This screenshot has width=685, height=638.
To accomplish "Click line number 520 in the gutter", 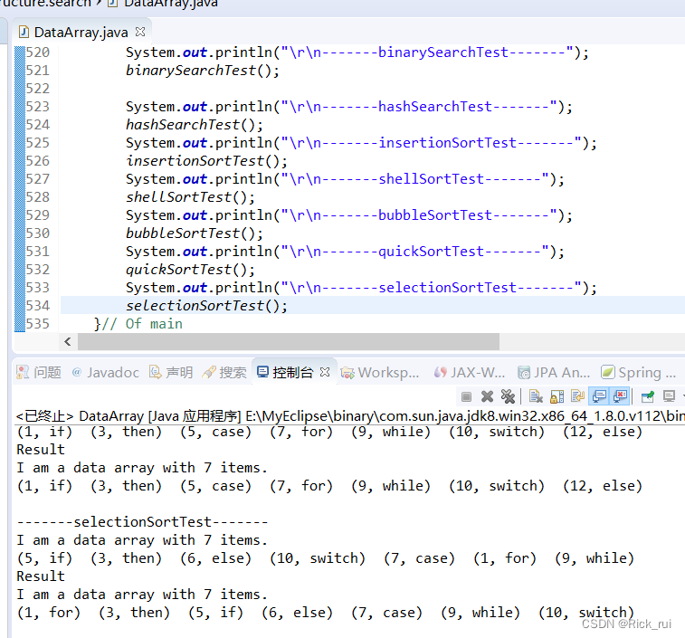I will 38,52.
